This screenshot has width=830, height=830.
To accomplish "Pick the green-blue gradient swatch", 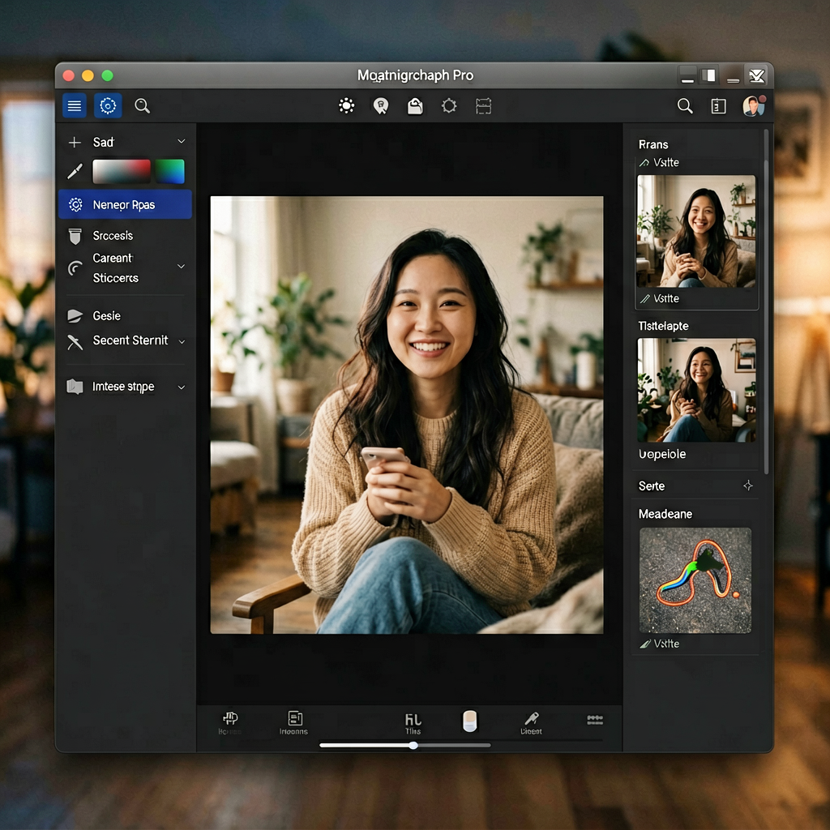I will pos(170,172).
